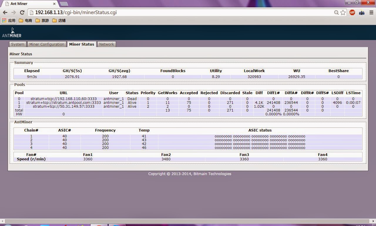Click the LSTime value 0:00:07
The height and width of the screenshot is (226, 376).
coord(353,103)
